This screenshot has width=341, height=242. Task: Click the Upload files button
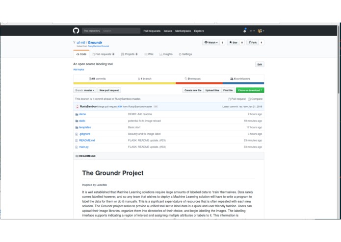tap(212, 90)
